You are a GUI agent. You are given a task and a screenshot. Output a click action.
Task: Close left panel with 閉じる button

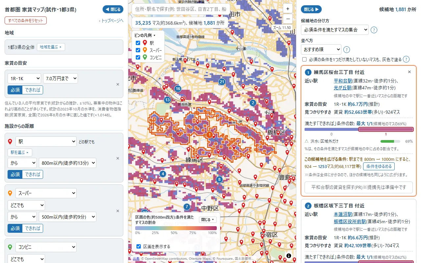(113, 10)
